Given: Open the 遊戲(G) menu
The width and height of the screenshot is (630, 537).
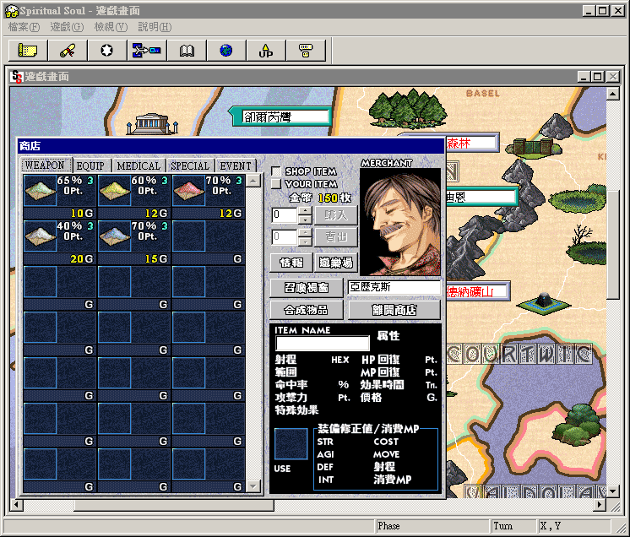Looking at the screenshot, I should [66, 27].
